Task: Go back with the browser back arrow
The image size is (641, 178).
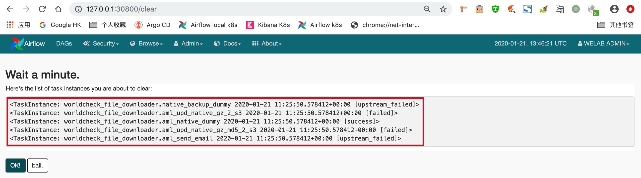Action: pos(10,9)
